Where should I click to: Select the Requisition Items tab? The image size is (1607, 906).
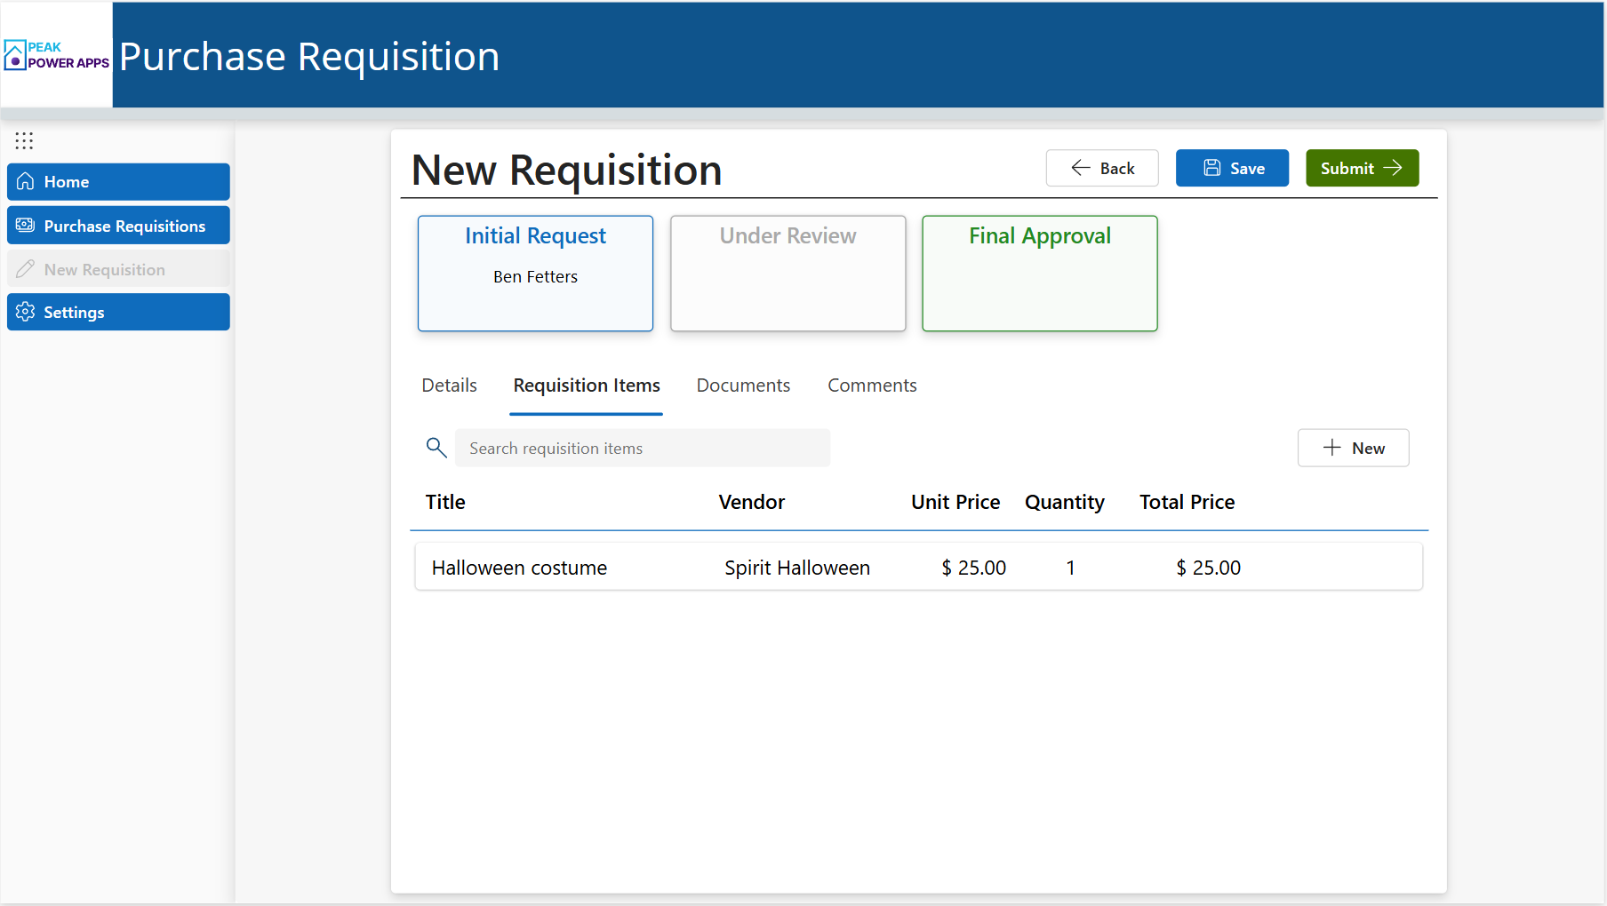[x=587, y=385]
